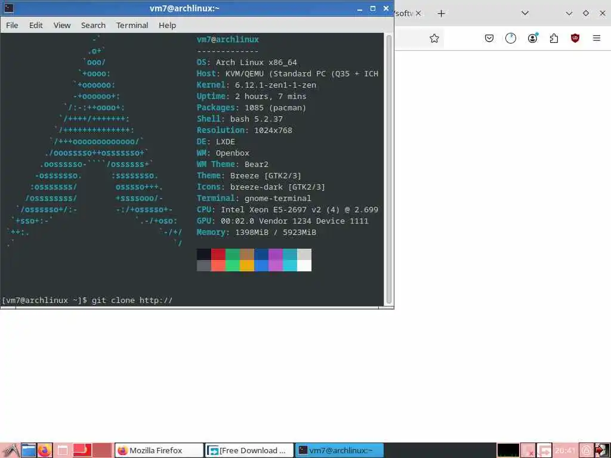Switch to Mozilla Firefox taskbar window
Screen dimensions: 611x458
[159, 450]
